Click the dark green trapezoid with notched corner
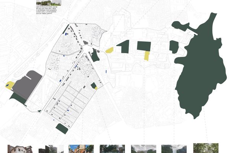 pos(124,46)
